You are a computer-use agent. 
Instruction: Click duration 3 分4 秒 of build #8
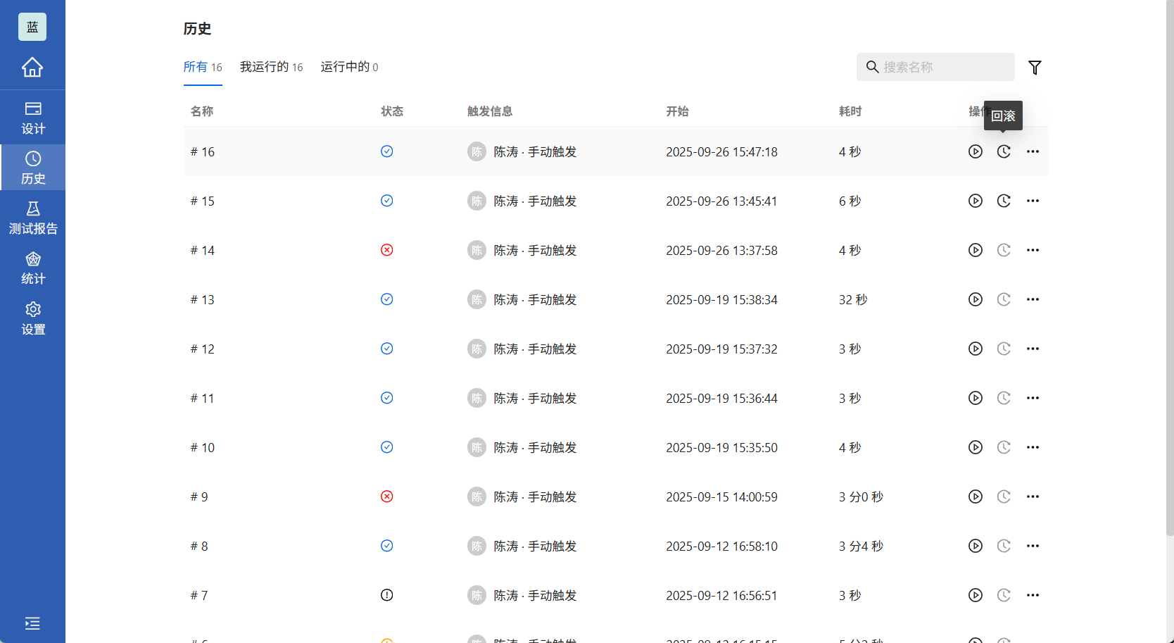point(861,546)
